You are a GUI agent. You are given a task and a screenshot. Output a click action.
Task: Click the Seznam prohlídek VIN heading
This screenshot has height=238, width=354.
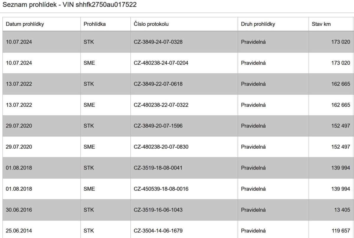pos(70,5)
